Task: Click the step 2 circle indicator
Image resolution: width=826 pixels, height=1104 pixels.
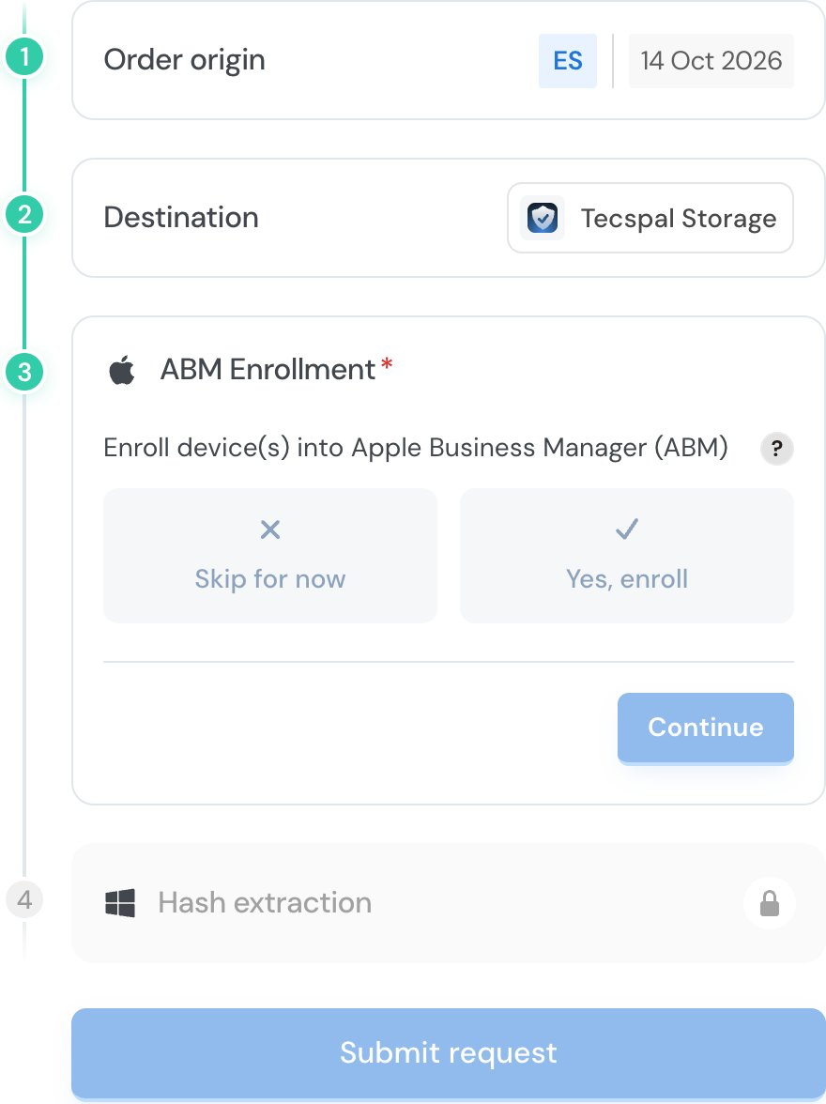Action: (24, 214)
